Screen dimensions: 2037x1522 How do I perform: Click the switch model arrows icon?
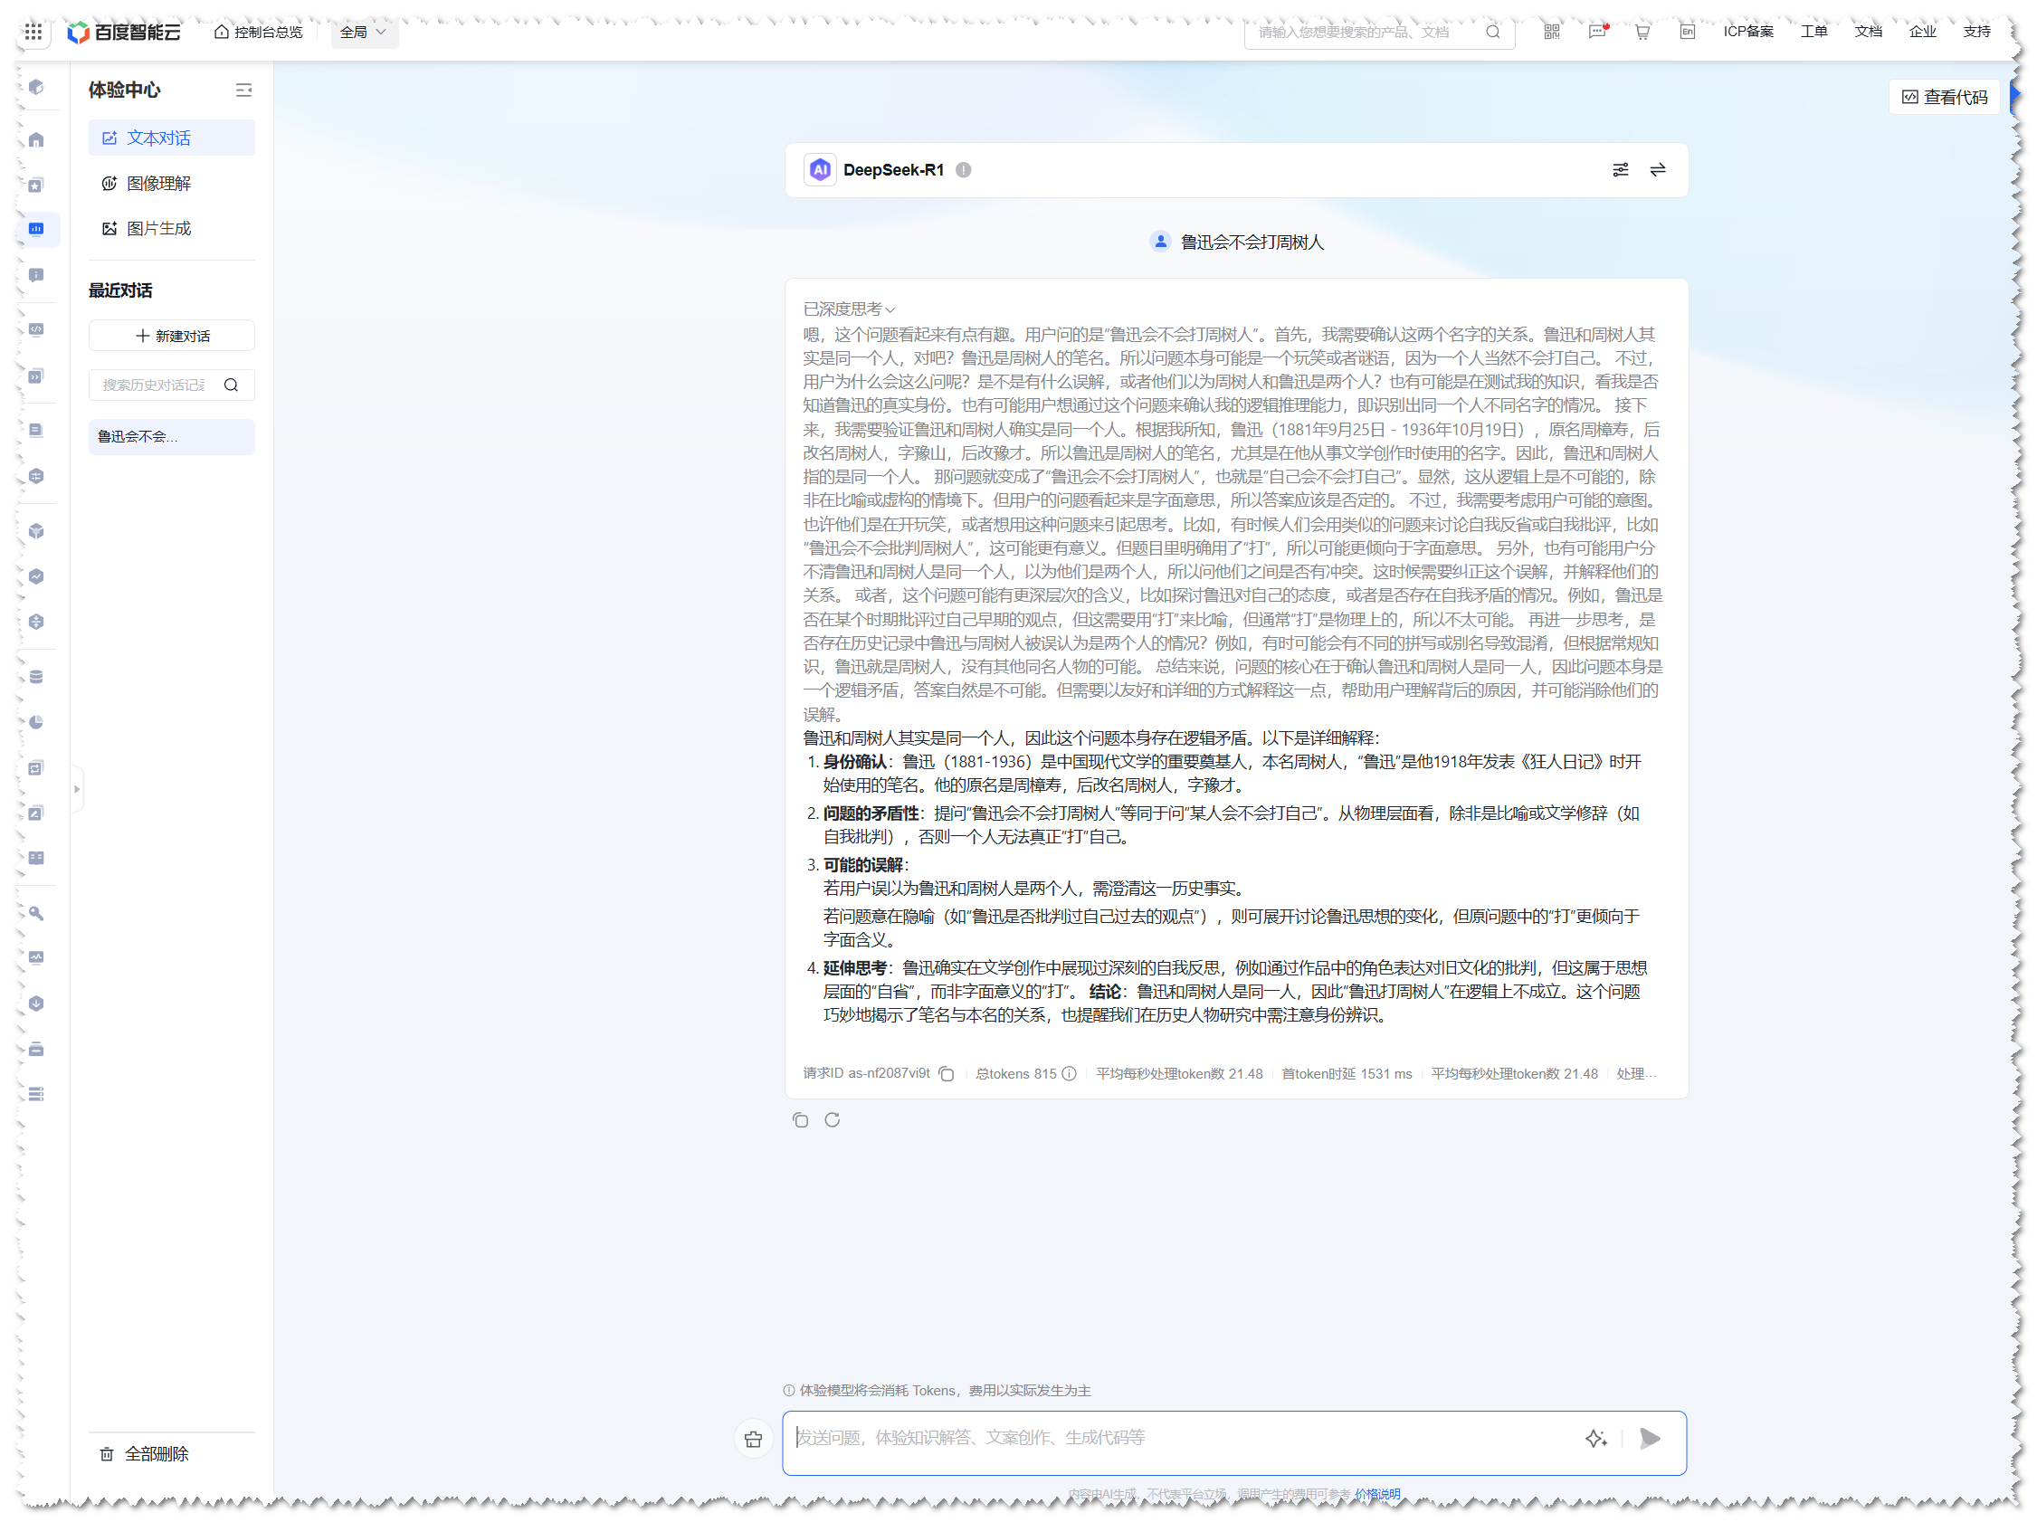tap(1658, 169)
